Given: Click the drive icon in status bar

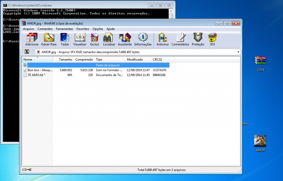Looking at the screenshot, I should (x=24, y=170).
